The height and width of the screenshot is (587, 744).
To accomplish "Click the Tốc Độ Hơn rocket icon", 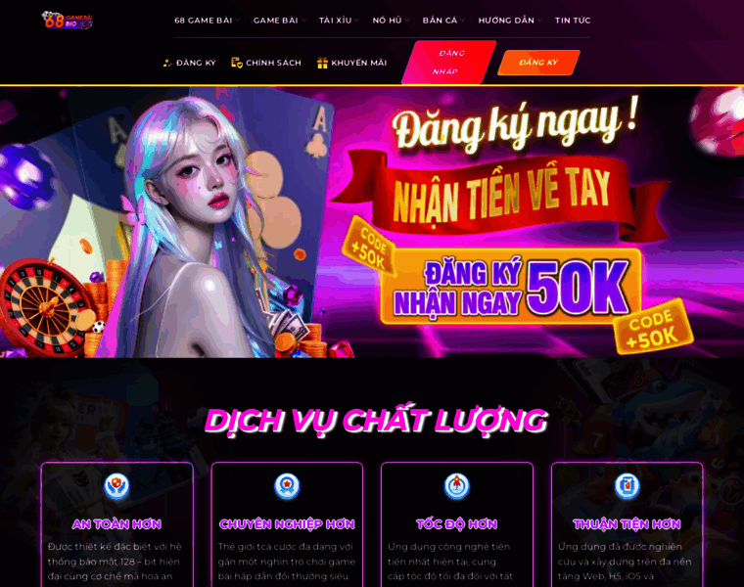I will [x=457, y=486].
